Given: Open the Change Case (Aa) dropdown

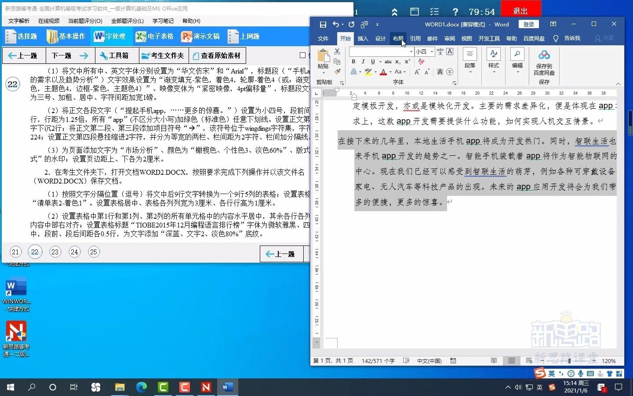Looking at the screenshot, I should tap(399, 71).
